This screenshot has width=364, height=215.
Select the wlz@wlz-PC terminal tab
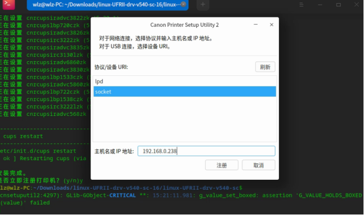[107, 5]
